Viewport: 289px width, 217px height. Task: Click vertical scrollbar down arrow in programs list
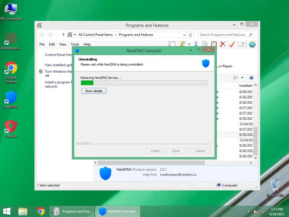pos(256,158)
